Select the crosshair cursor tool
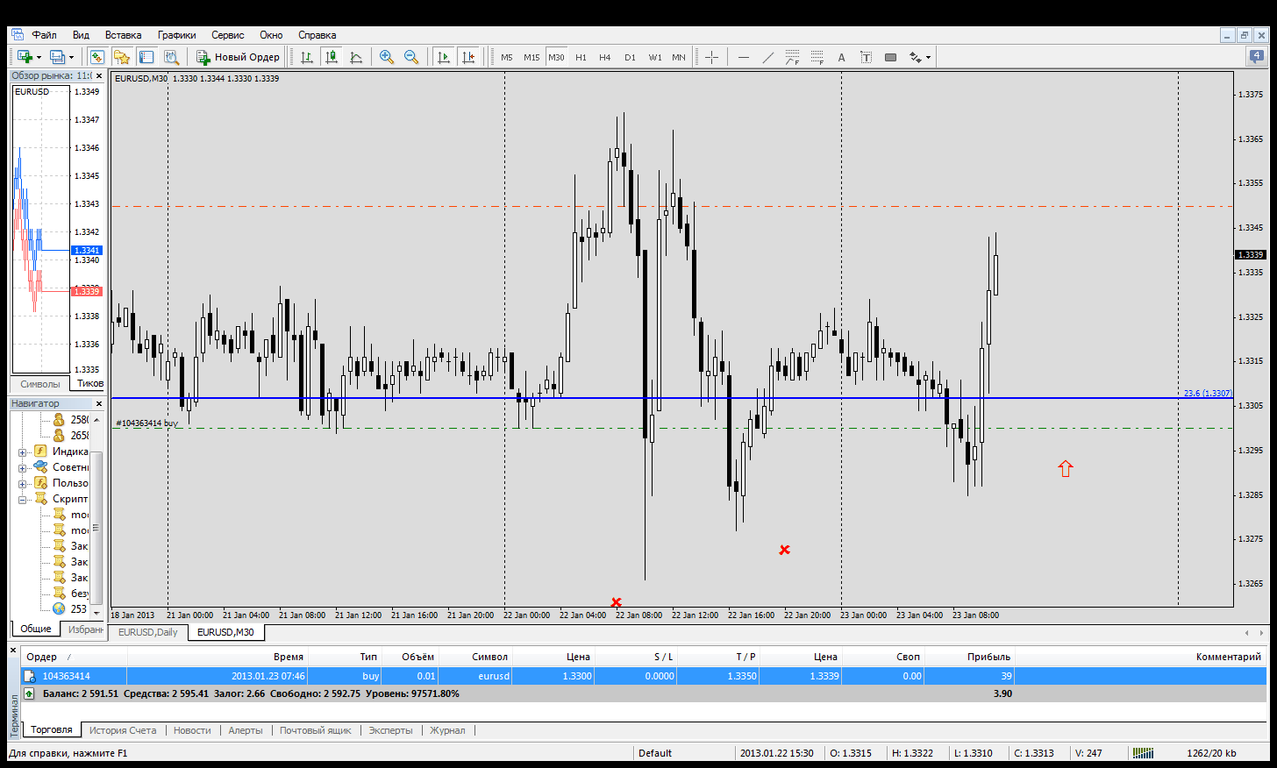1277x768 pixels. point(711,57)
